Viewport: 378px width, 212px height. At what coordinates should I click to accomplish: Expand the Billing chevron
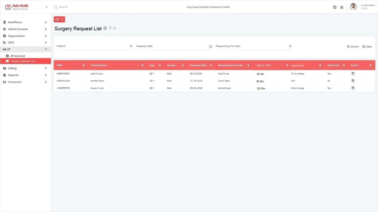tap(46, 68)
